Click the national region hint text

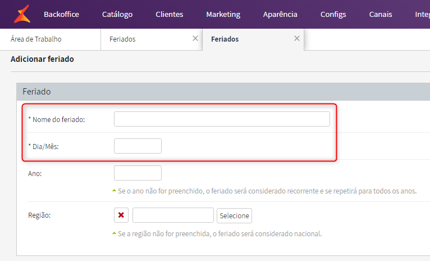[x=219, y=234]
